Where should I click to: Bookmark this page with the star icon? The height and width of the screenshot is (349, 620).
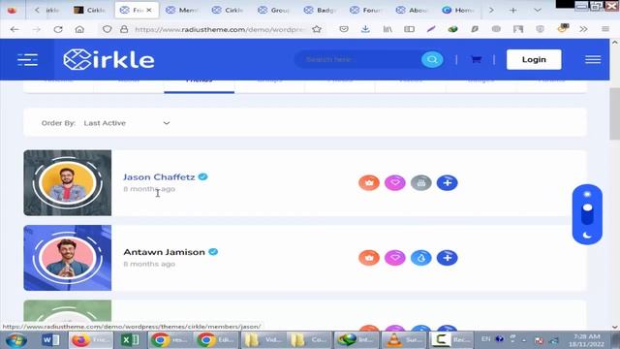[317, 29]
